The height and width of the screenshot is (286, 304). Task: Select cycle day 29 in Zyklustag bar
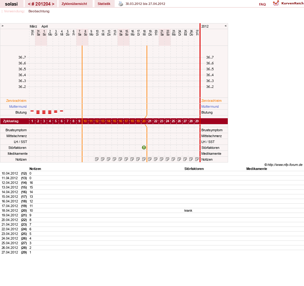(x=197, y=121)
